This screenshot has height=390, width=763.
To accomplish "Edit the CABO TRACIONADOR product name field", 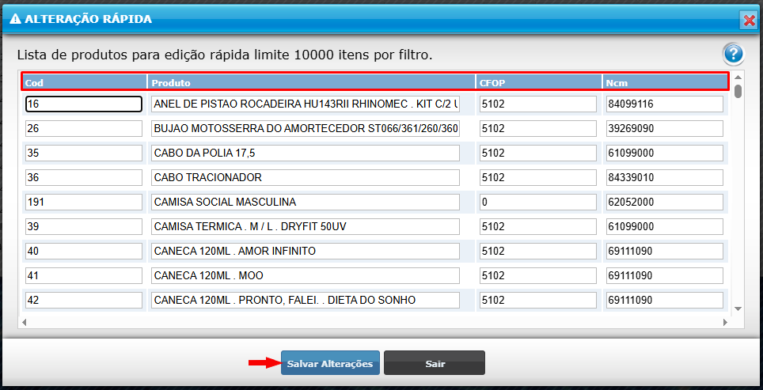I will tap(306, 178).
